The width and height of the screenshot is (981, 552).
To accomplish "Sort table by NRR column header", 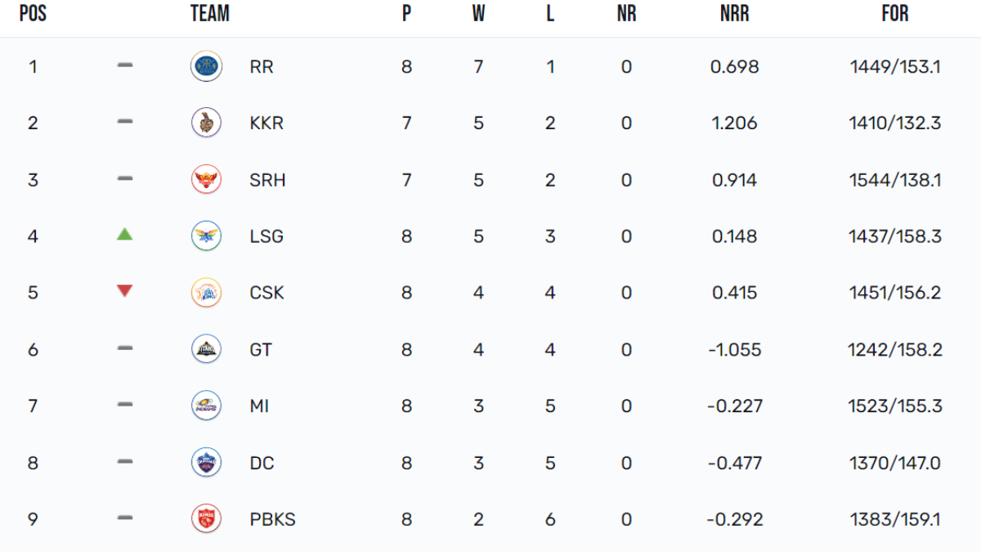I will point(734,15).
